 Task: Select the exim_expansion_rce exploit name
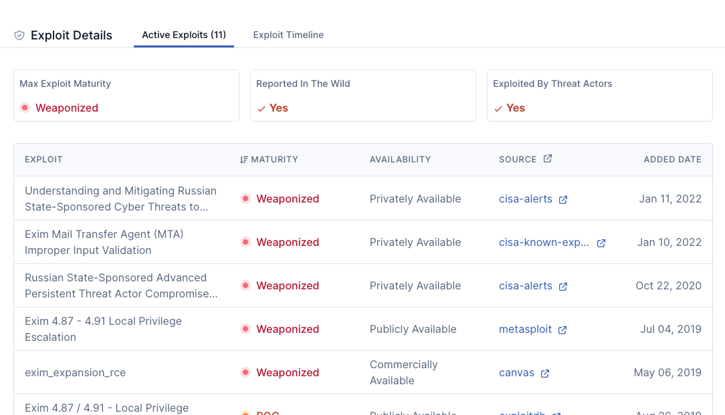[x=76, y=372]
